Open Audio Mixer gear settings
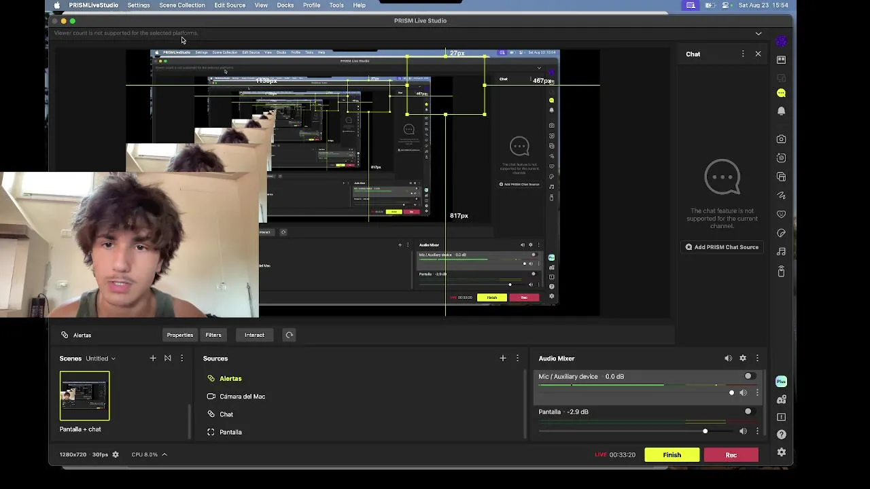 [x=743, y=359]
